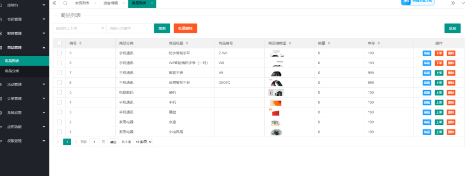Check the box for row 4 手机
The width and height of the screenshot is (465, 176).
[59, 102]
